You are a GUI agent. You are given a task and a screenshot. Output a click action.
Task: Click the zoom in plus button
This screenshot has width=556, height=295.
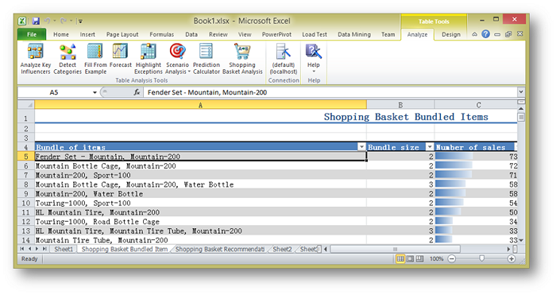512,258
